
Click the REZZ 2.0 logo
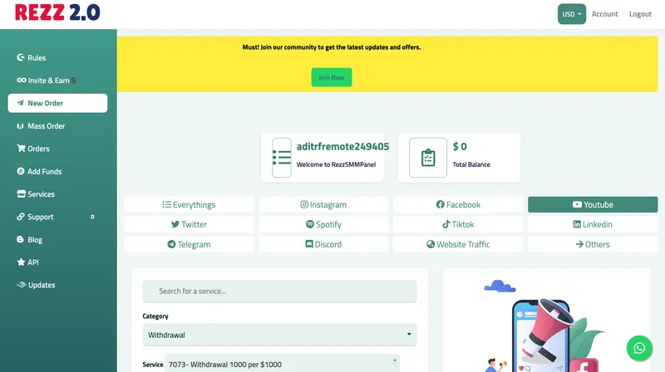57,13
